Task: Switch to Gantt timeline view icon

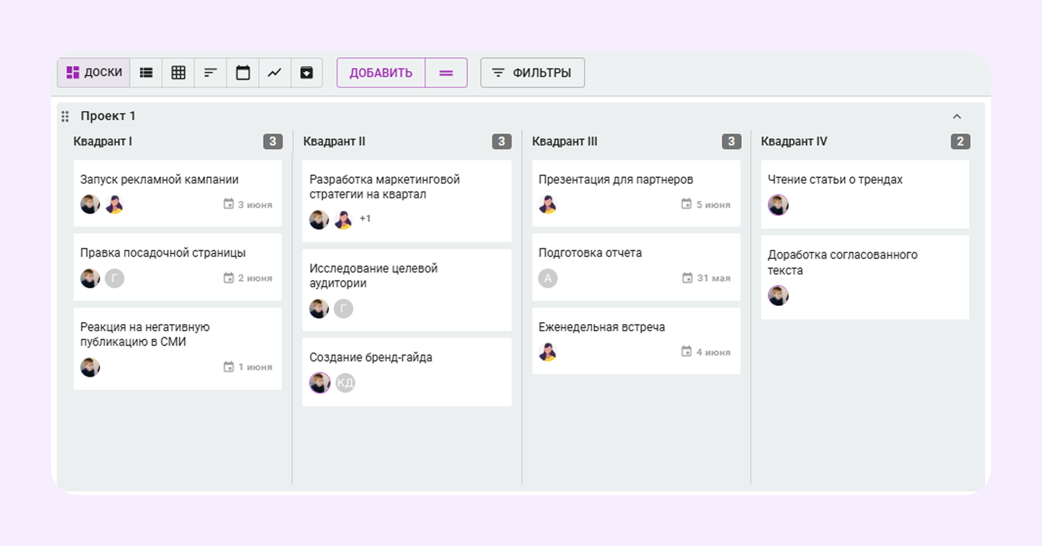Action: (x=210, y=73)
